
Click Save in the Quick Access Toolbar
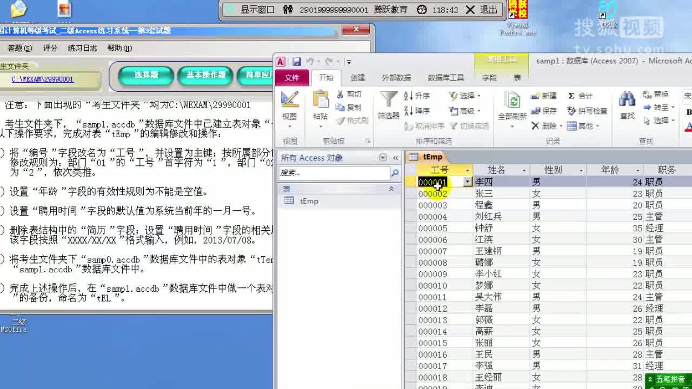coord(296,62)
